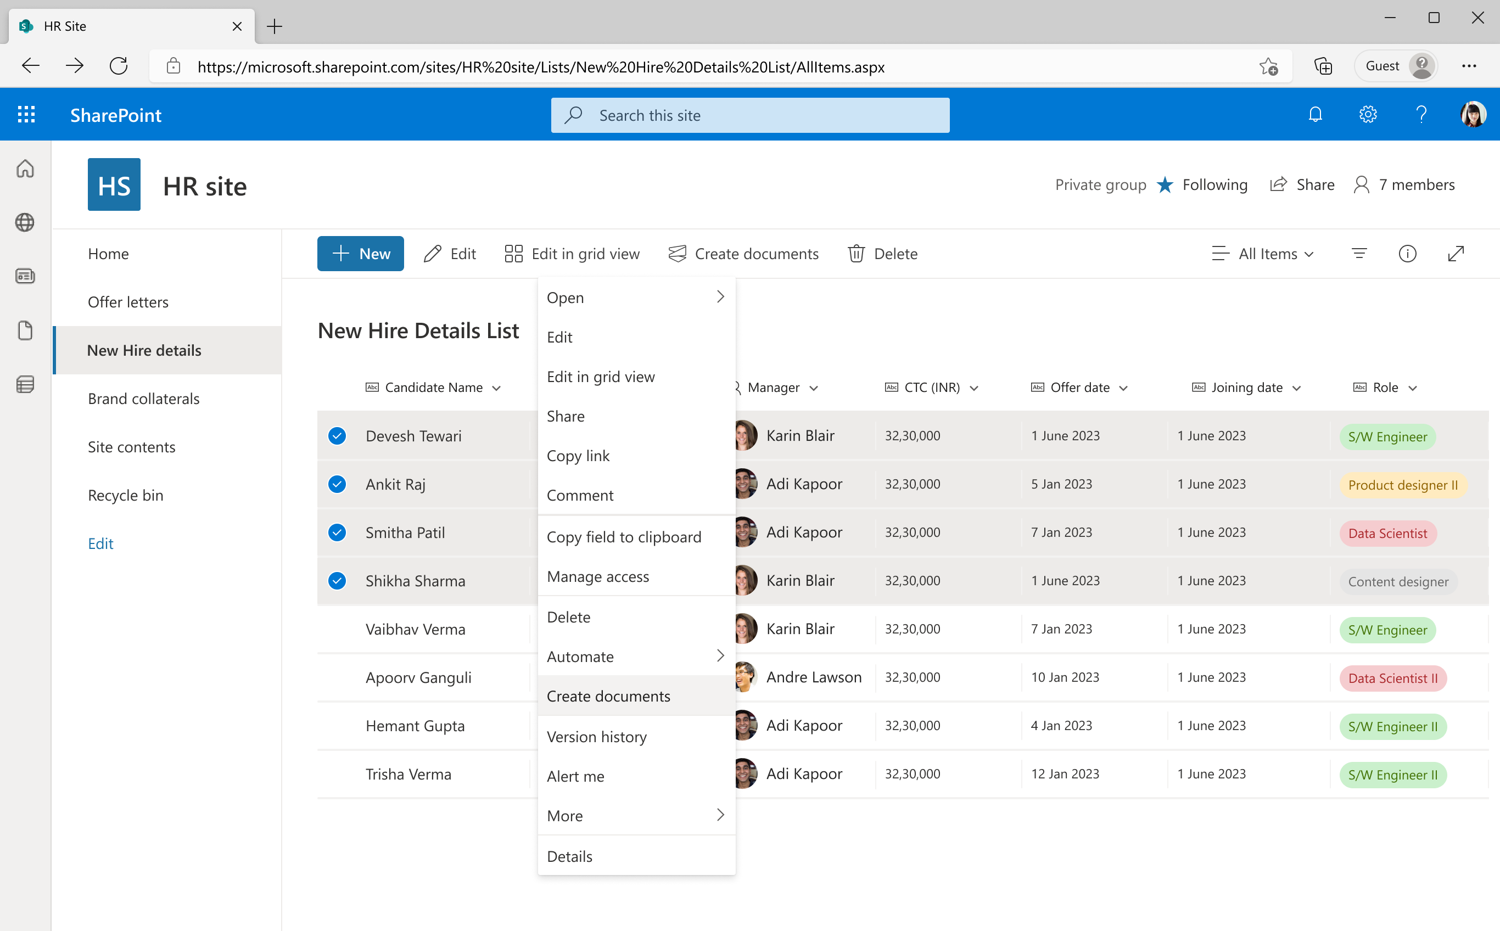Click Delete in the command bar
Viewport: 1500px width, 931px height.
coord(882,254)
